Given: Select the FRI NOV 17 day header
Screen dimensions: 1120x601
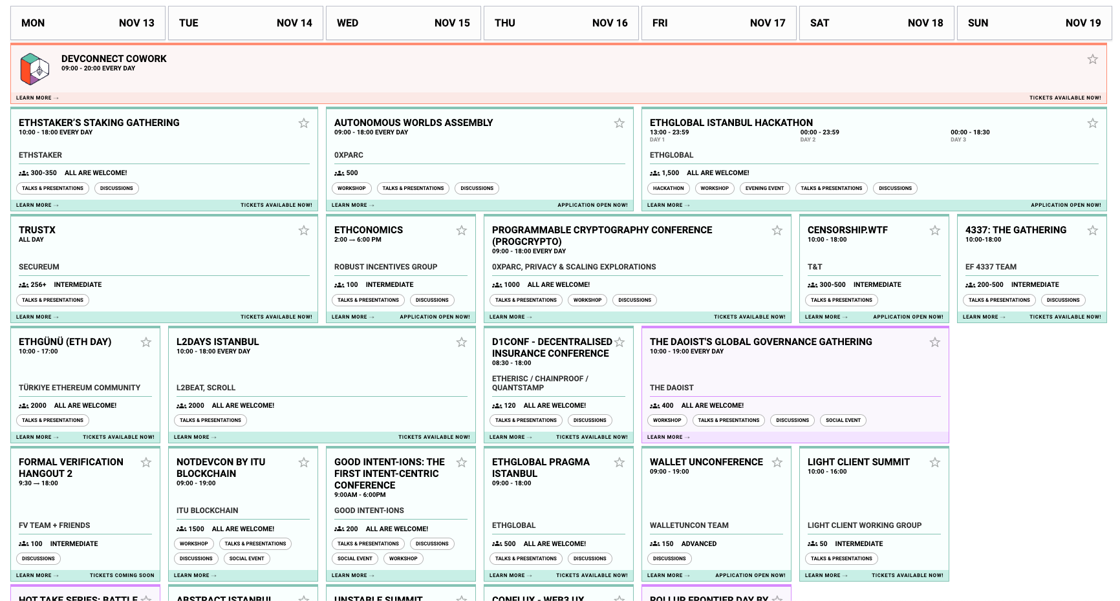Looking at the screenshot, I should point(719,23).
